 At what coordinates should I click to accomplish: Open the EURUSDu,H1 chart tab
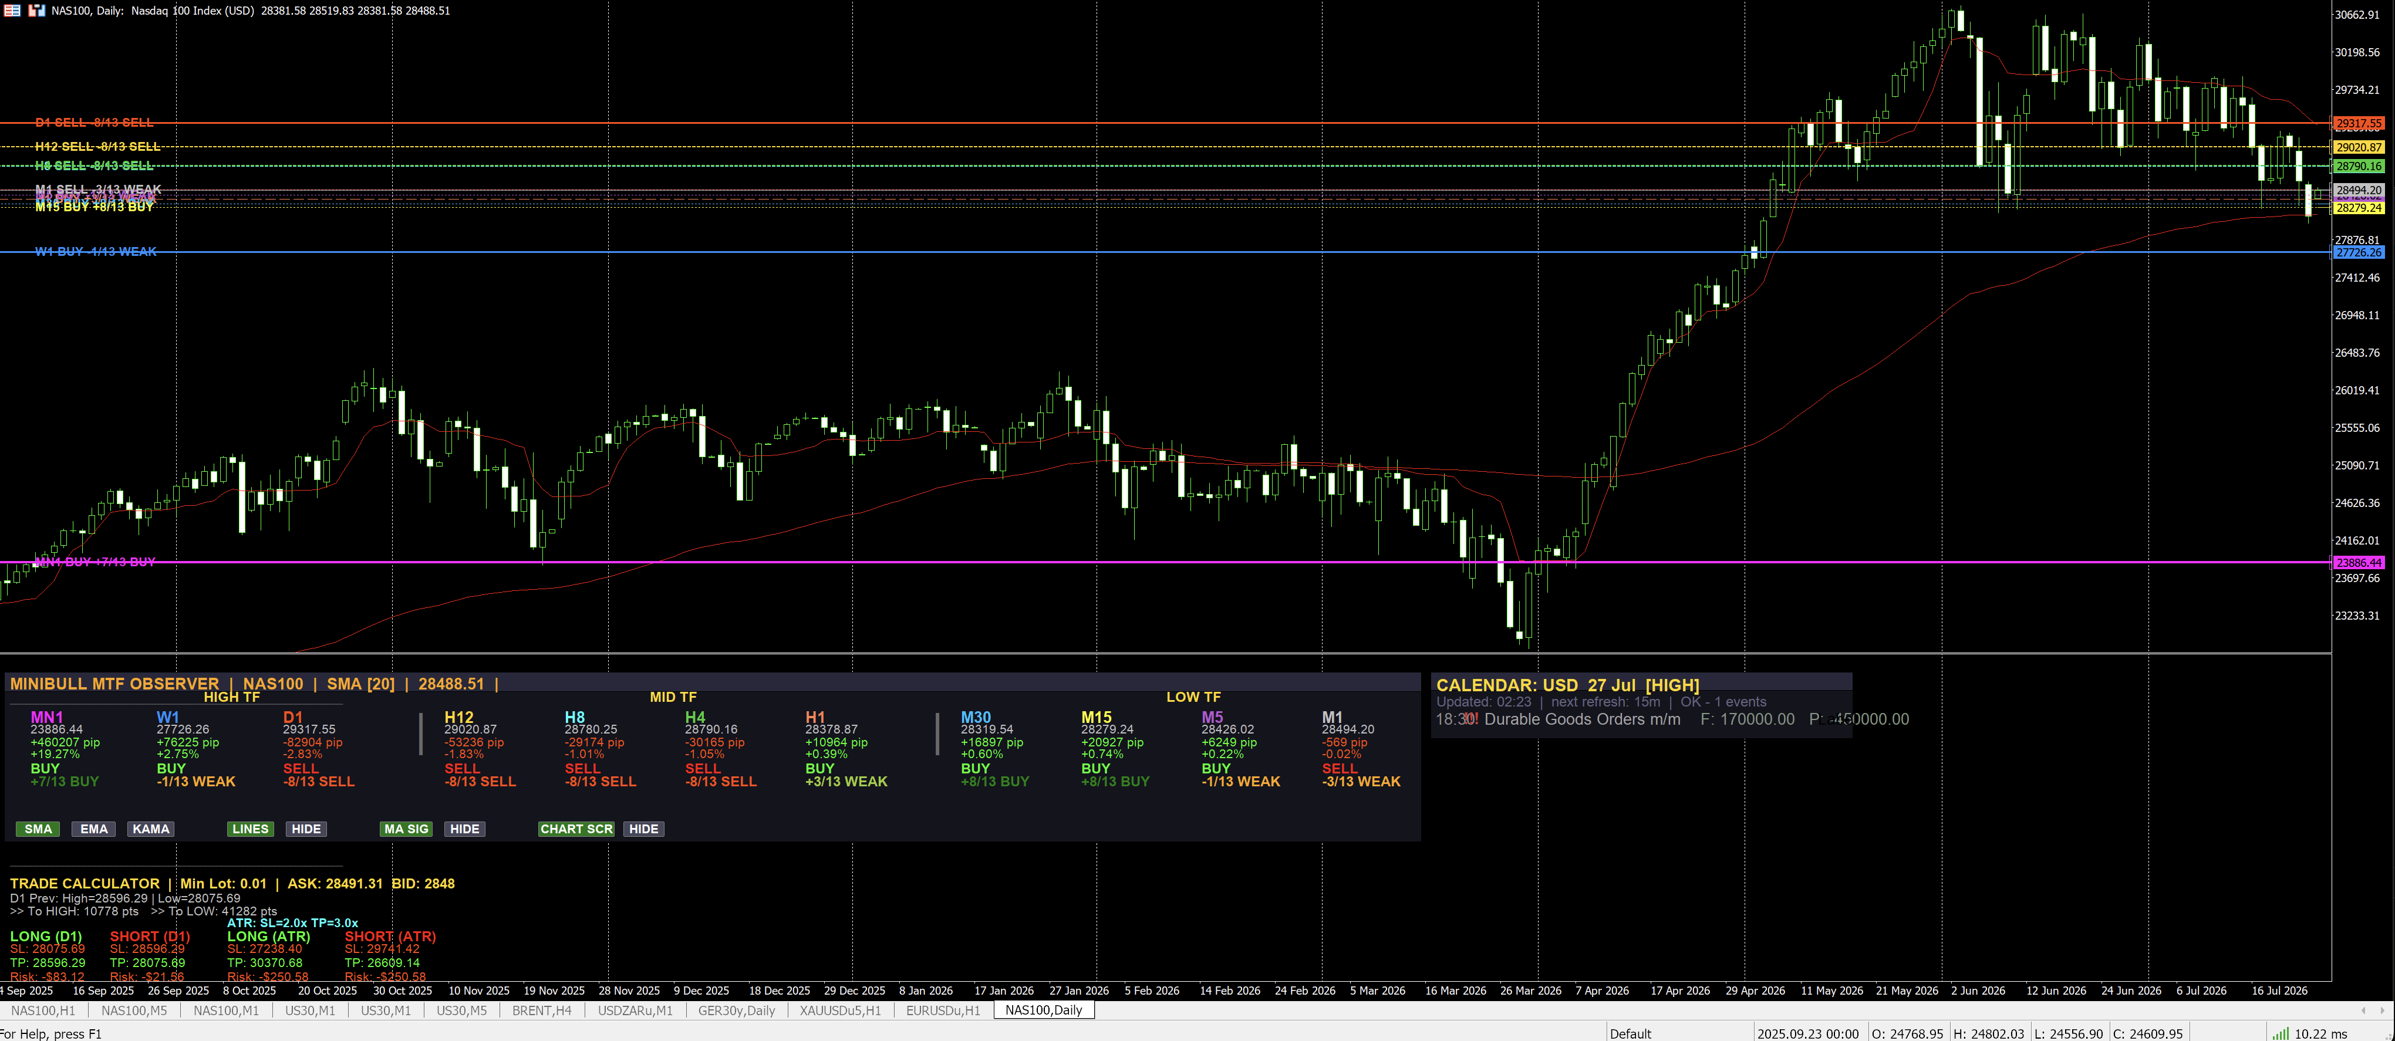(x=943, y=1010)
